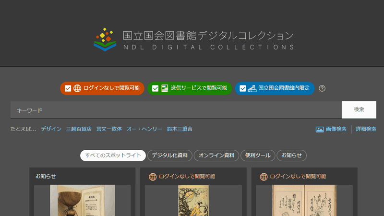
Task: Switch to the オンライン資料 tab
Action: coord(216,156)
